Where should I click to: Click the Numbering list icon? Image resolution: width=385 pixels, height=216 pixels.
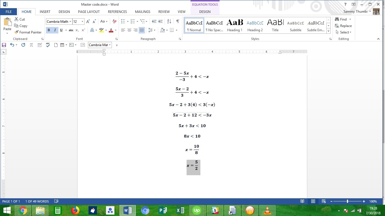[133, 22]
